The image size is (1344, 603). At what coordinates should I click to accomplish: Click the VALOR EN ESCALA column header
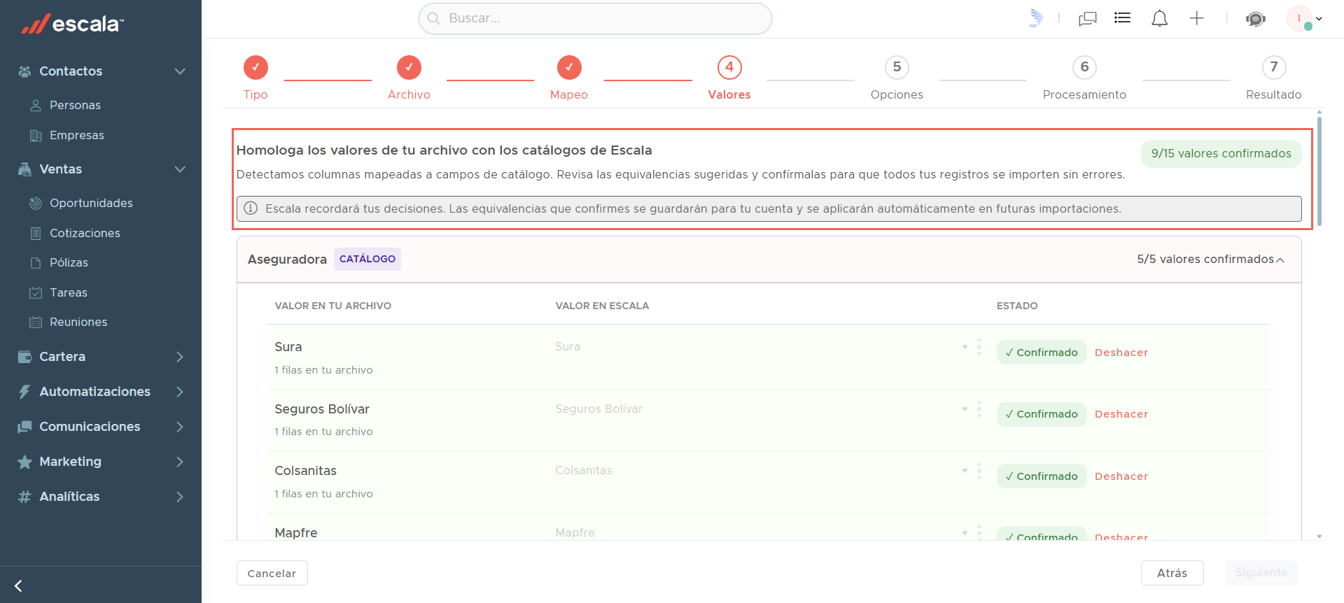602,306
